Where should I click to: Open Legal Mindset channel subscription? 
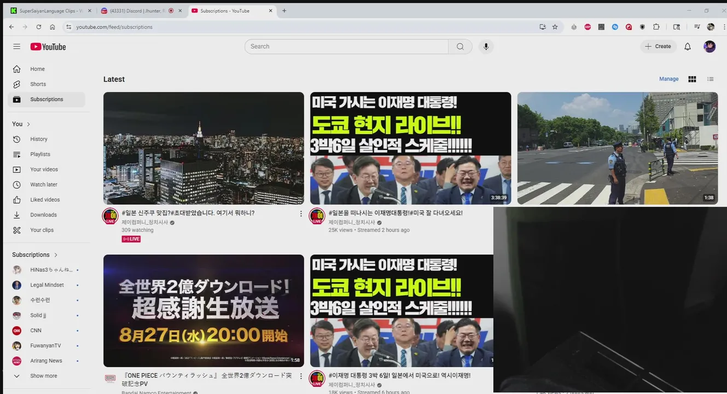pos(46,285)
